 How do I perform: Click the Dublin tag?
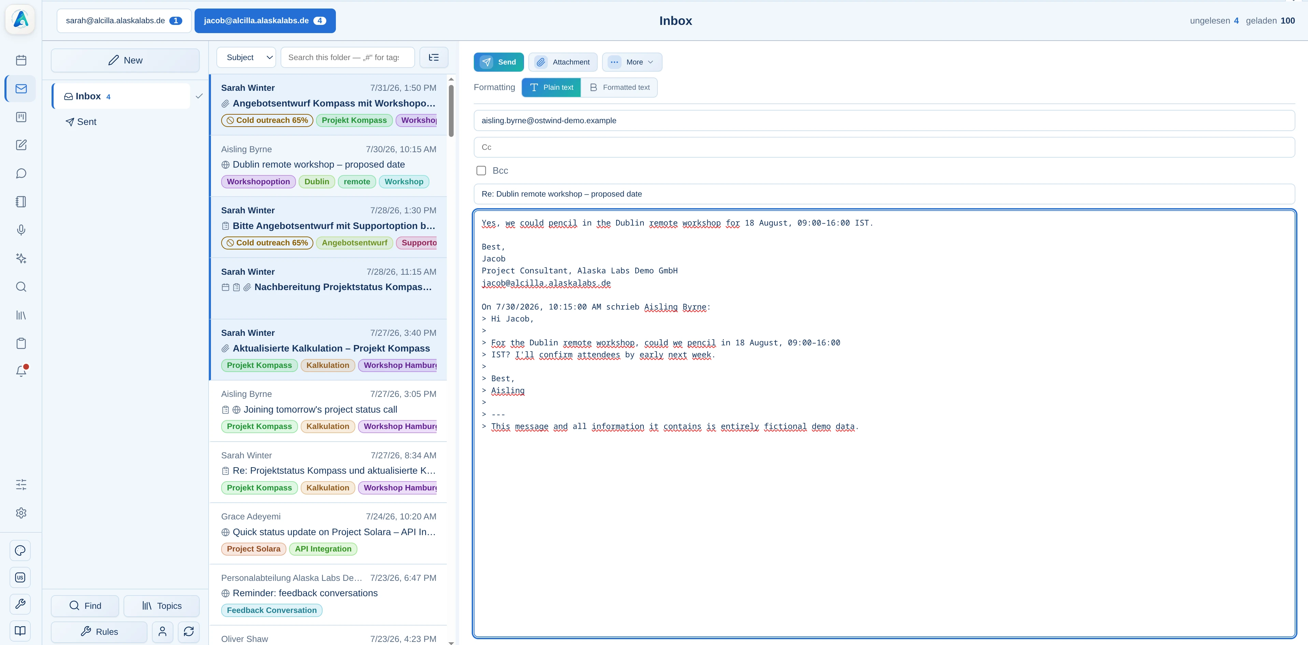317,182
